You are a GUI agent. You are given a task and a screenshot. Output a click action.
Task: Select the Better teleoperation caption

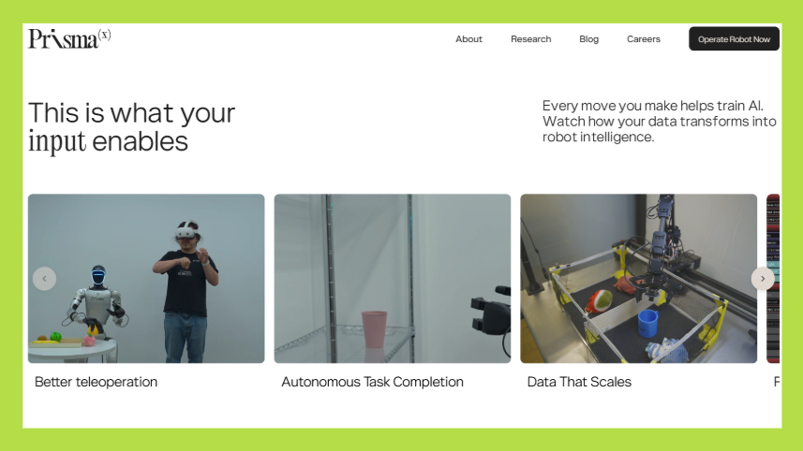tap(96, 382)
